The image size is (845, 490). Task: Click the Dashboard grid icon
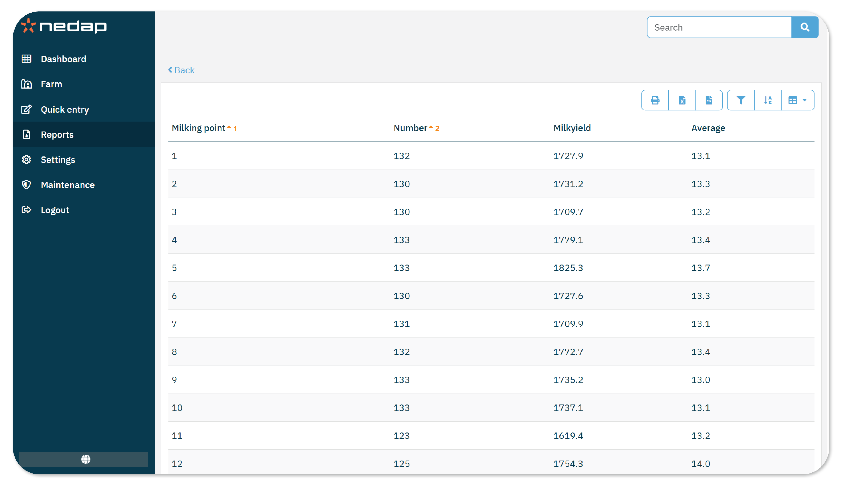click(x=27, y=59)
